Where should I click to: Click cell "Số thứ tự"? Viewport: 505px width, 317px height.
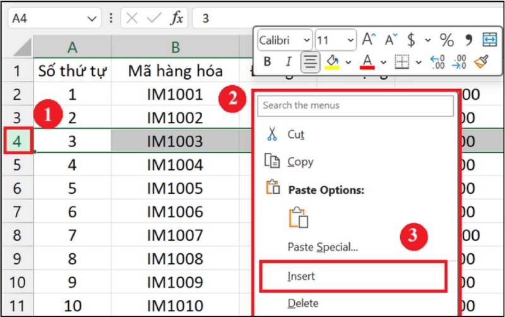[x=73, y=71]
